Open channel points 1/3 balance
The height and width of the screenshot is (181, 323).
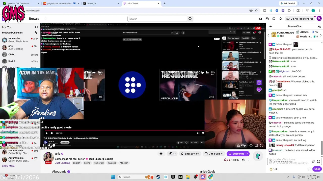(273, 169)
